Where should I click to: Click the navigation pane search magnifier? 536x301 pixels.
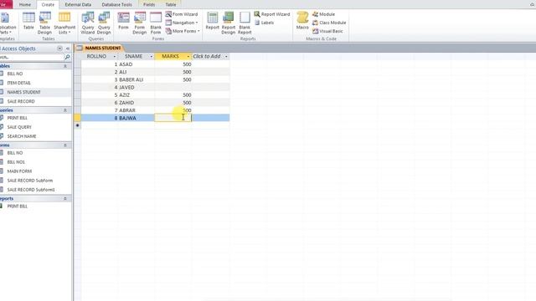pos(67,57)
